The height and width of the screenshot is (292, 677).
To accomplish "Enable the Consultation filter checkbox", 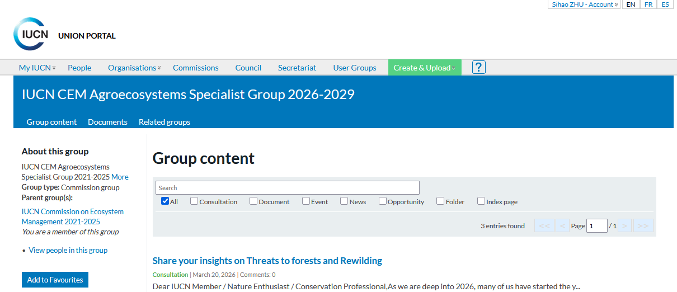I will point(194,201).
